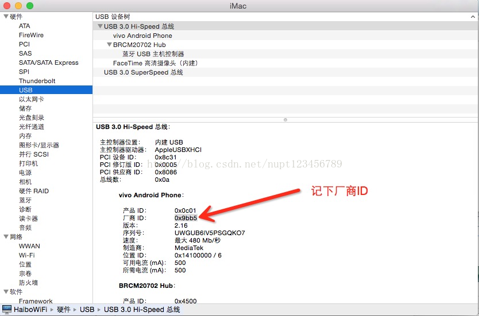479x316 pixels.
Task: Select 以太网卡 in the sidebar
Action: 31,99
